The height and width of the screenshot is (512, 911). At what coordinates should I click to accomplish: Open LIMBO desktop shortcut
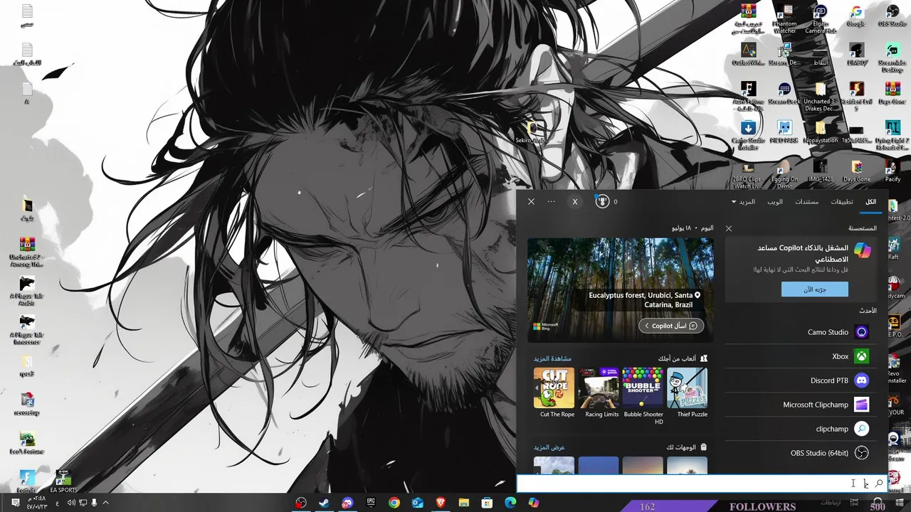coord(856,54)
